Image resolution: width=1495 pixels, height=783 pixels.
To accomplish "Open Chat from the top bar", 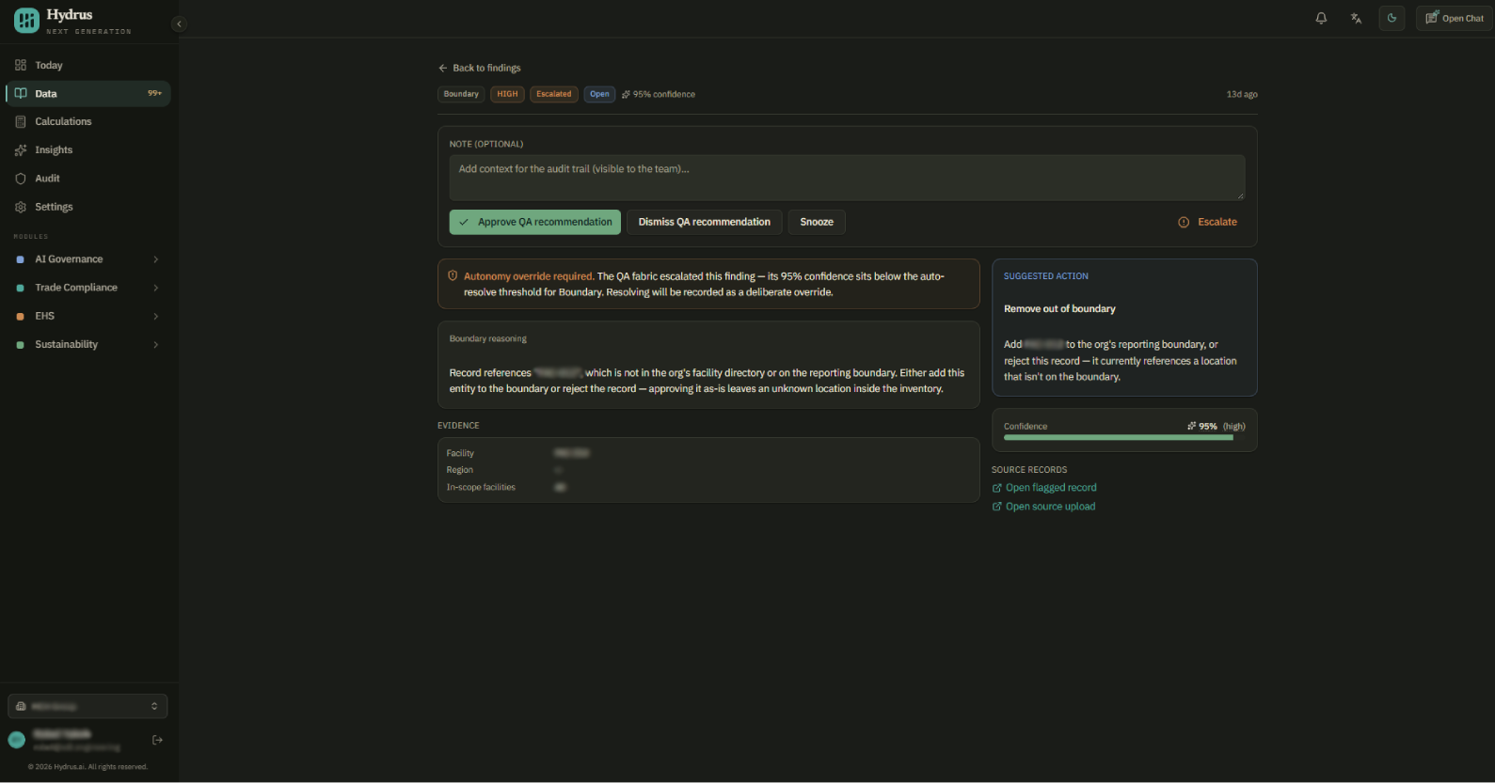I will (x=1455, y=18).
